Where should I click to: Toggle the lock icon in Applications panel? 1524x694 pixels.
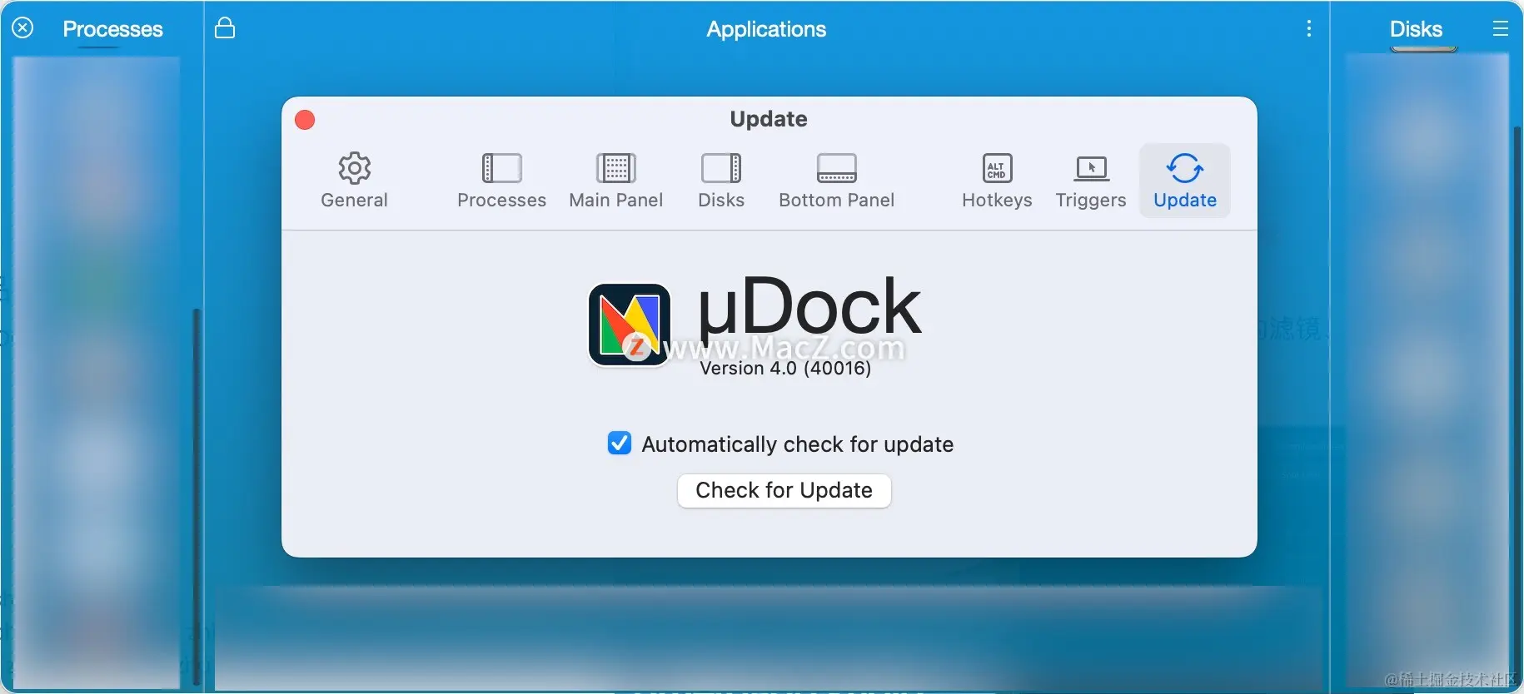pyautogui.click(x=225, y=27)
